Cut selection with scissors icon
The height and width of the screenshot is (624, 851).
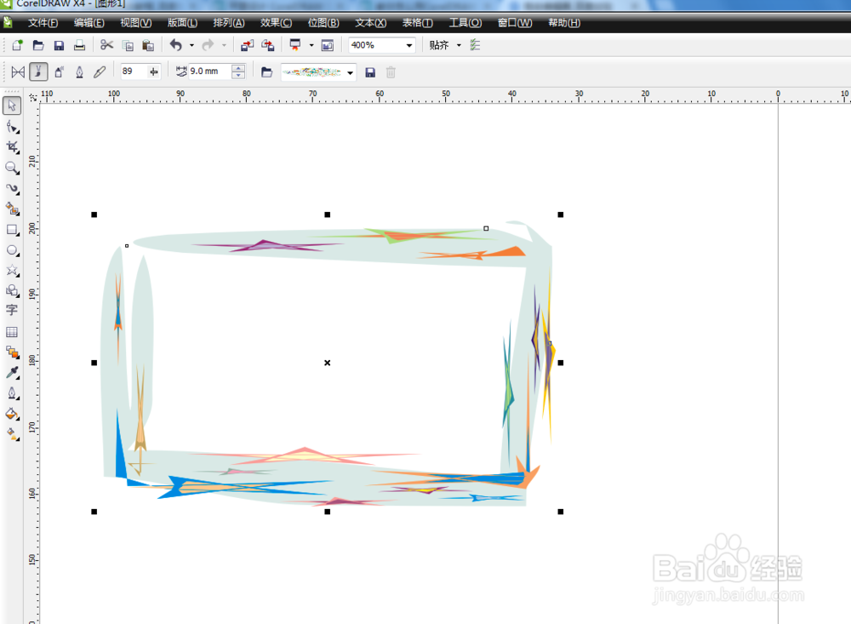(x=107, y=45)
